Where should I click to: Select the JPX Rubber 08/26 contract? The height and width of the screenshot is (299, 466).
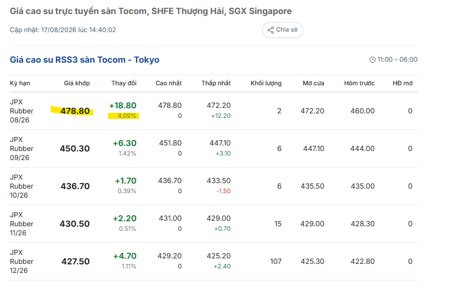(22, 111)
